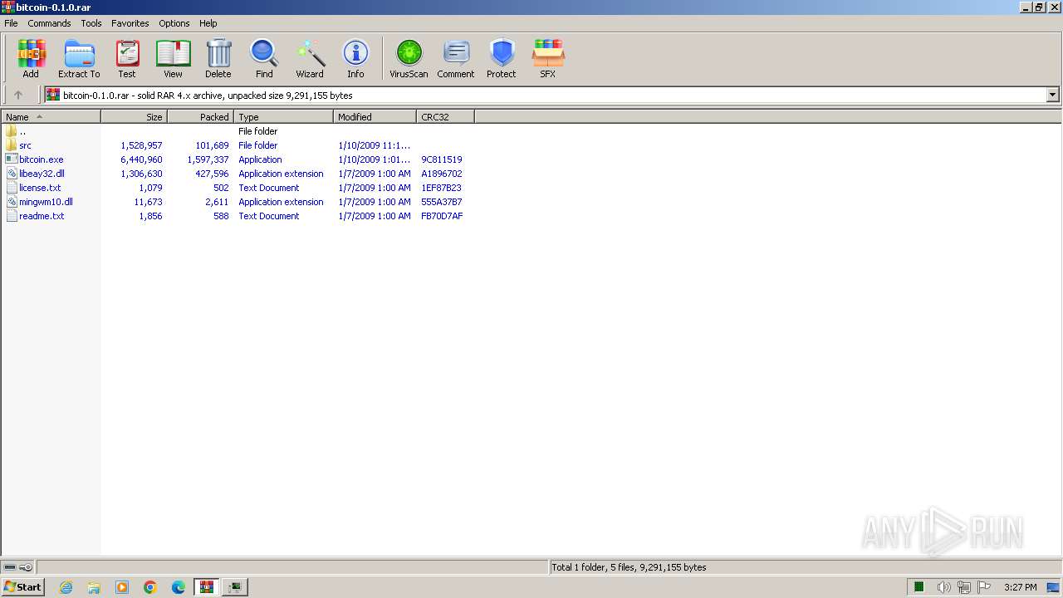Click the CRC32 value 555A37B7

point(442,202)
